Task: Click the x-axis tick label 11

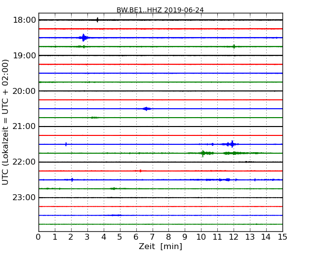Action: [217, 237]
